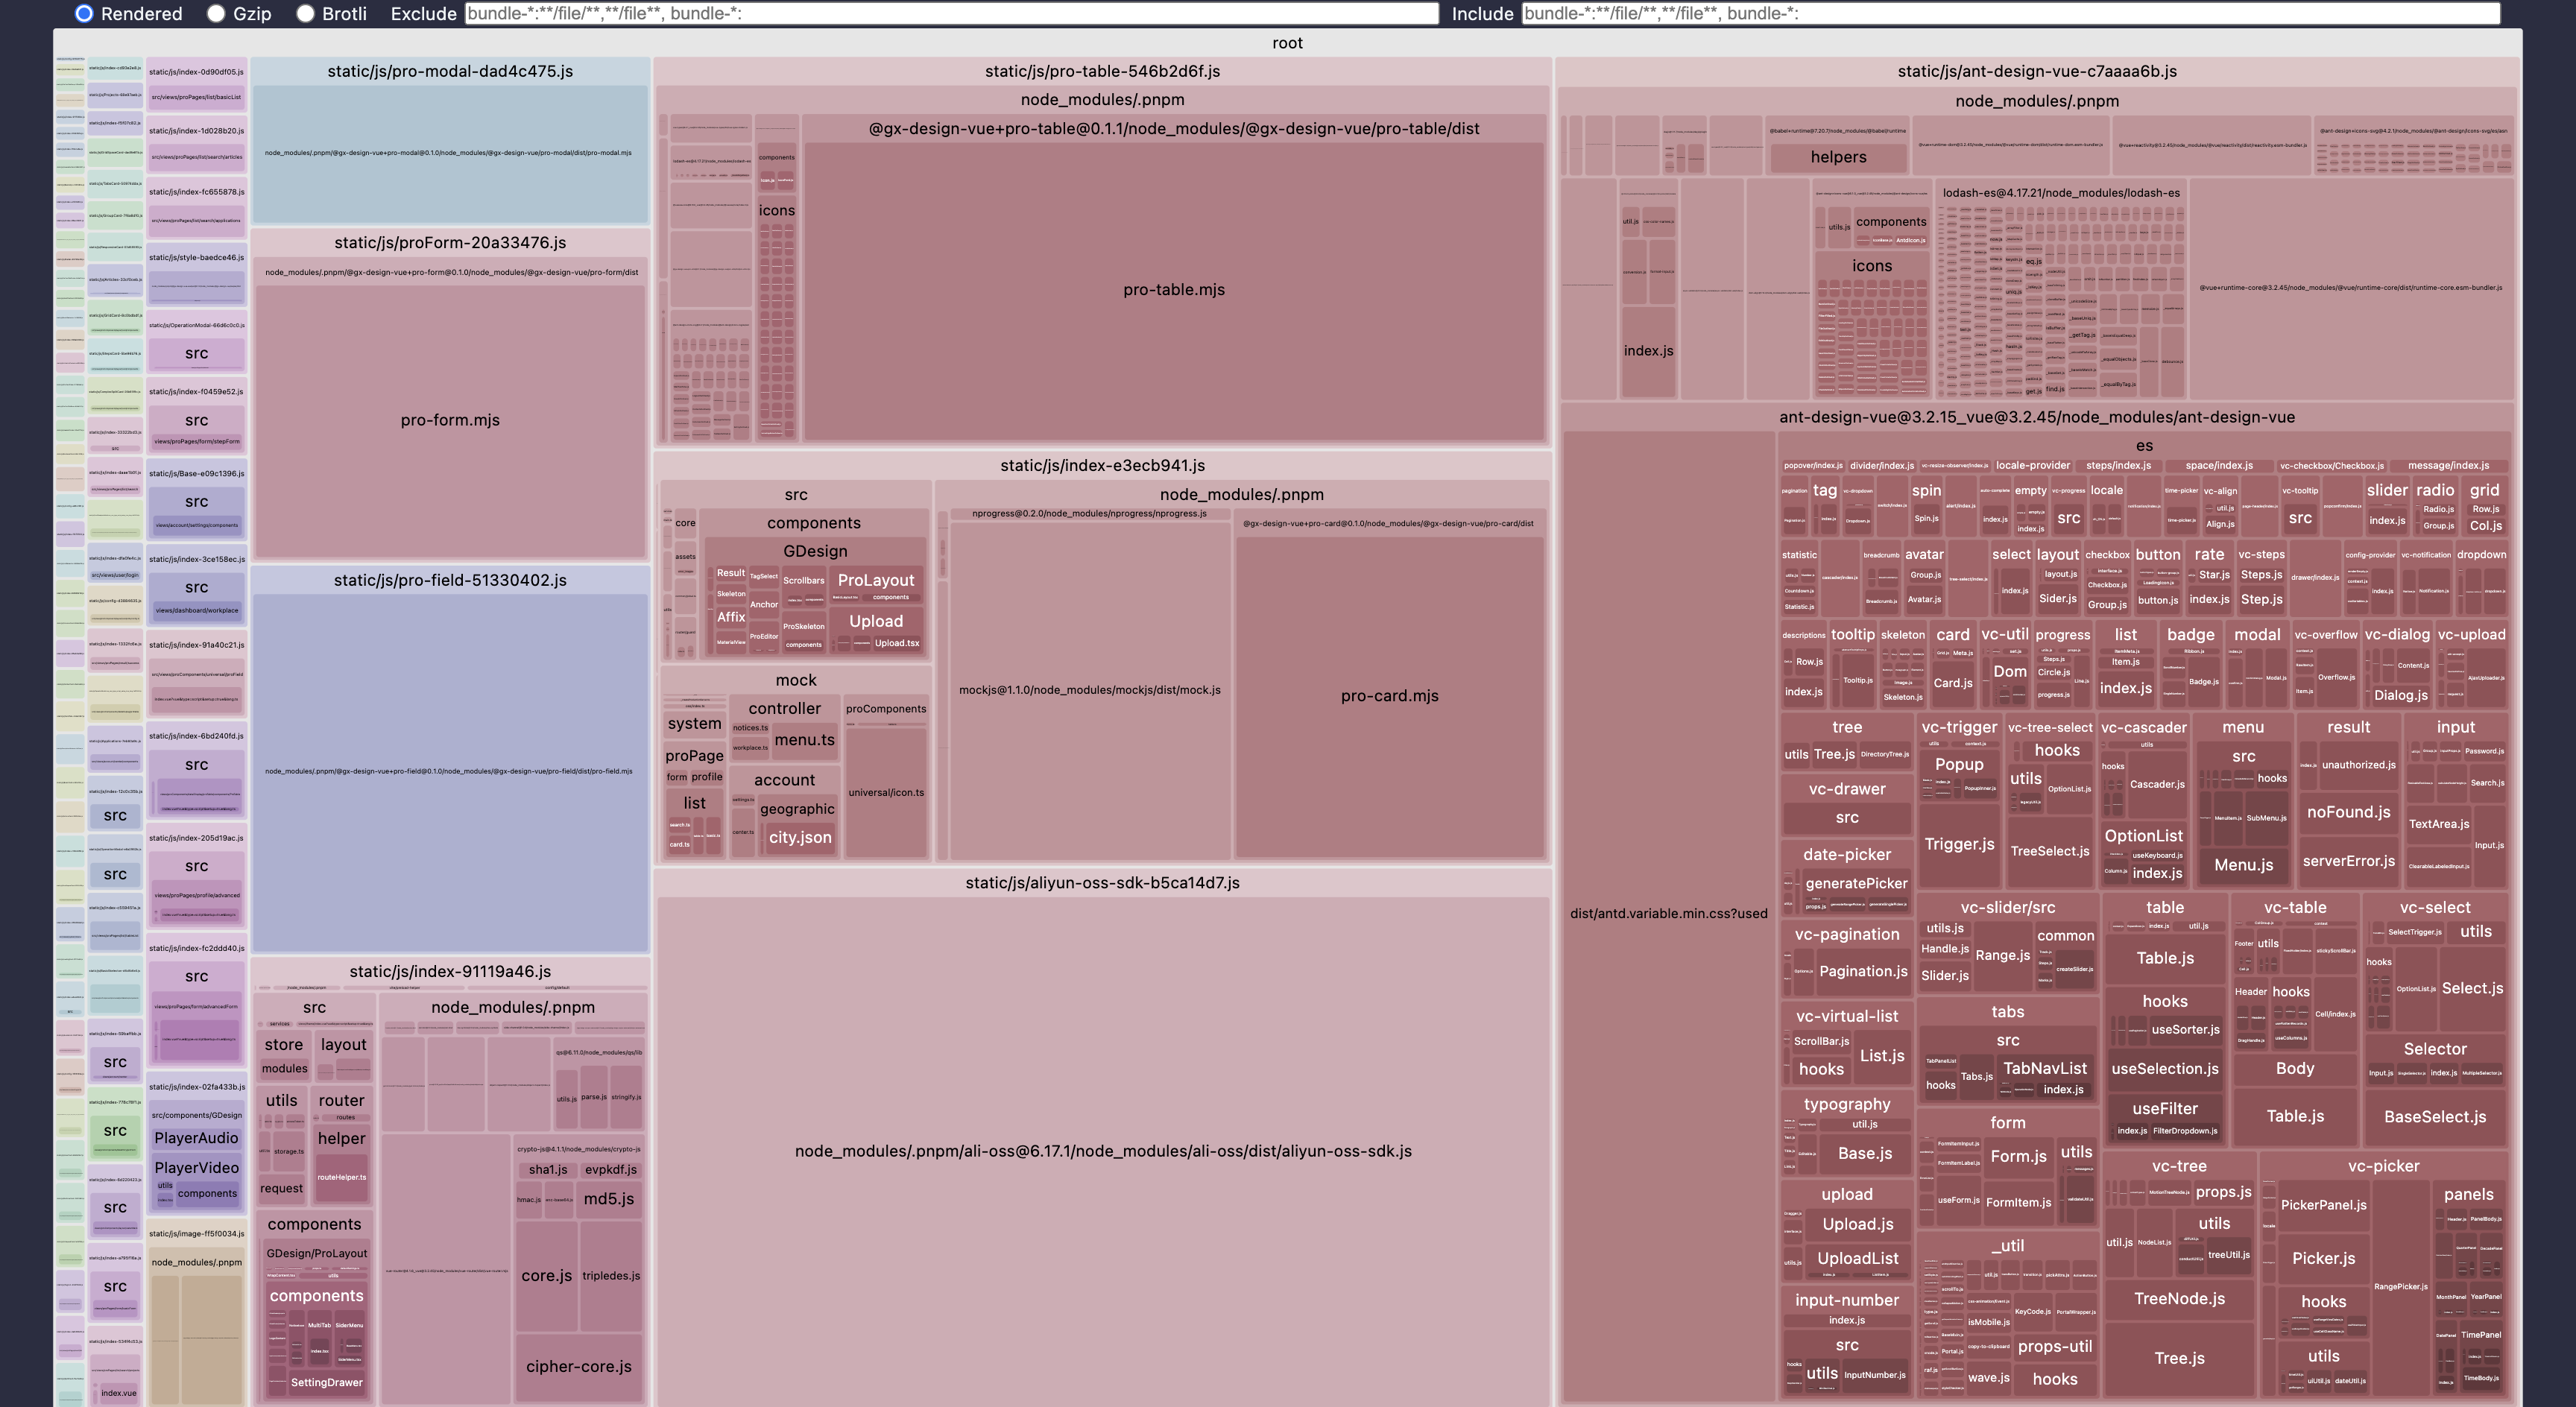Zoom into the pro-card.mjs block

pyautogui.click(x=1389, y=696)
